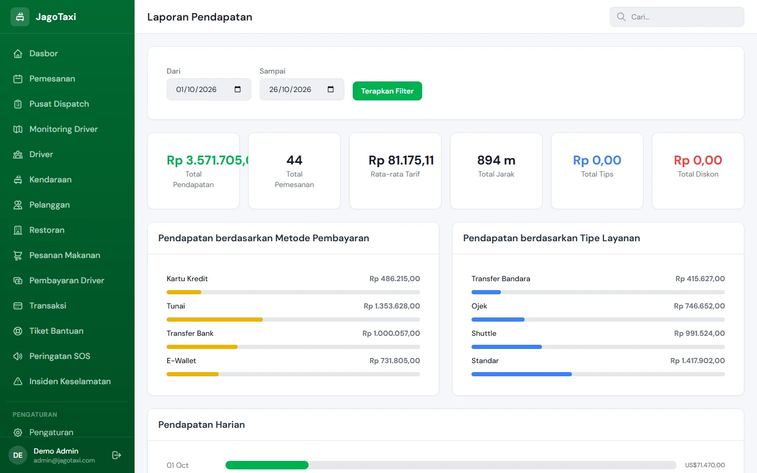This screenshot has height=473, width=757.
Task: Click the Sampai date input field
Action: (x=302, y=89)
